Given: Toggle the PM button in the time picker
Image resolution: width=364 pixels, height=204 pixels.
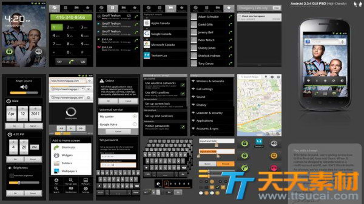Looking at the screenshot, I should tap(34, 147).
